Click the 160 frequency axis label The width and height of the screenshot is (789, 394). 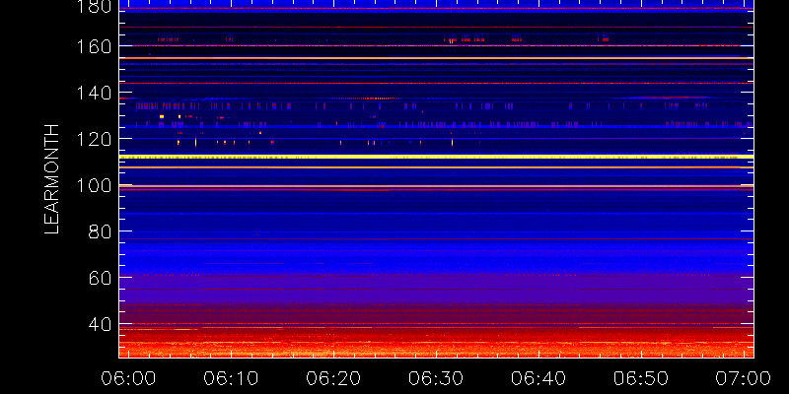pos(94,46)
